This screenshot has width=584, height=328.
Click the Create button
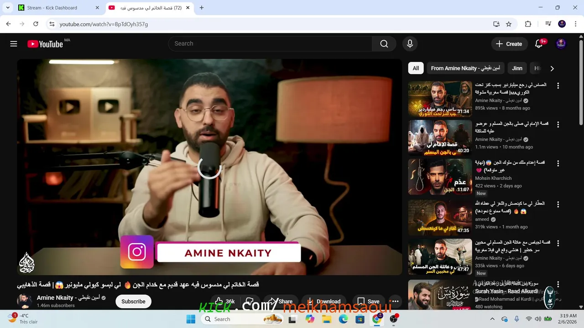[509, 44]
